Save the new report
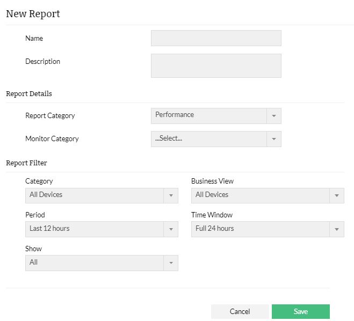This screenshot has width=354, height=321. (x=300, y=312)
